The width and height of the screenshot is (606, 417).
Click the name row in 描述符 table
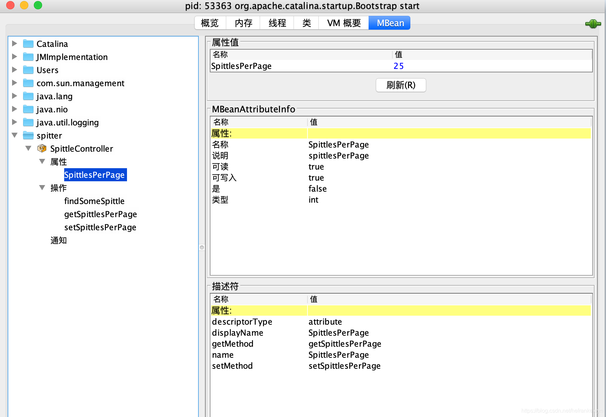(400, 355)
